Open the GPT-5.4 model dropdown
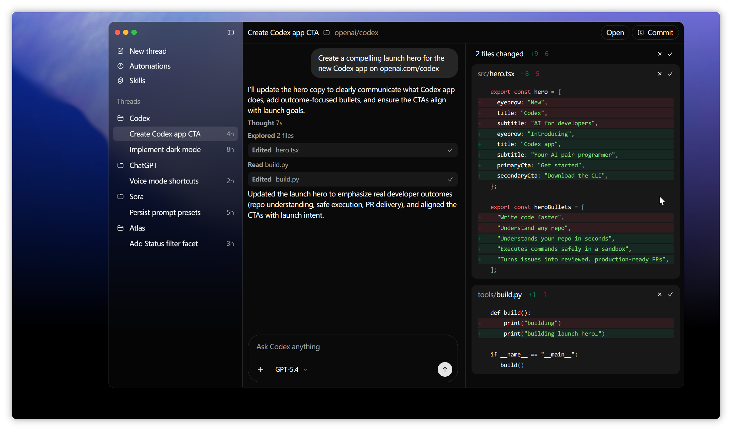The image size is (732, 431). (x=291, y=369)
